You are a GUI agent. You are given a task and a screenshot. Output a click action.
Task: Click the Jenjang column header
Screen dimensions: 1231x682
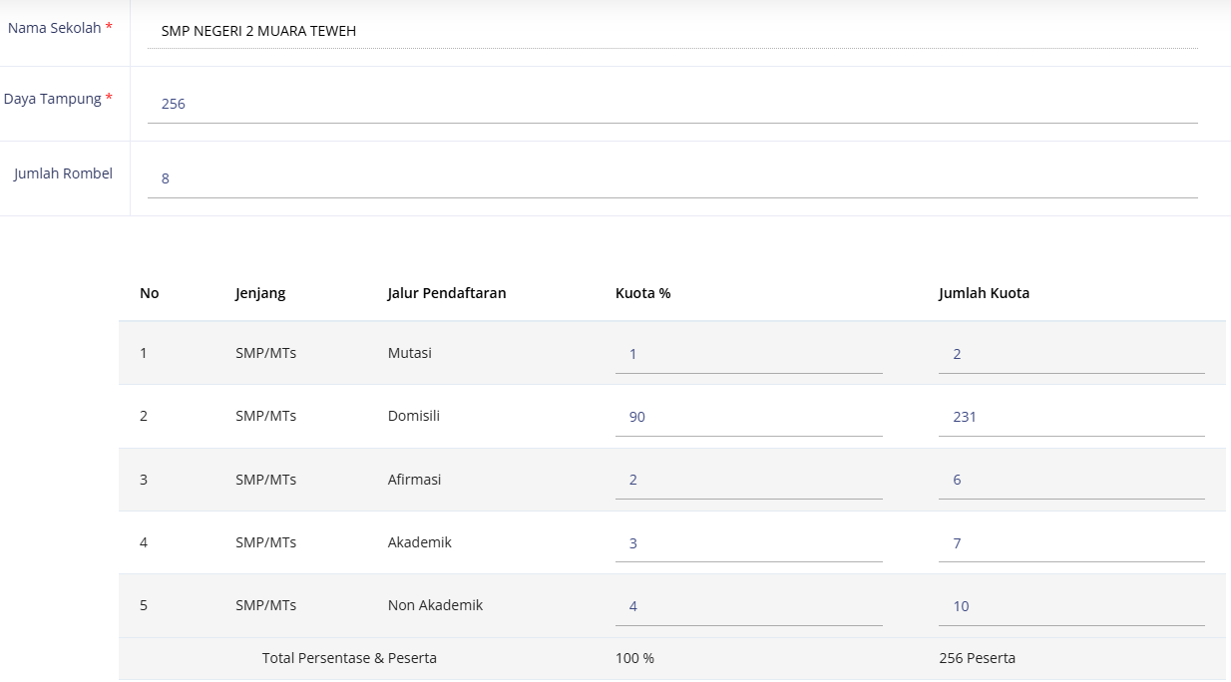pyautogui.click(x=260, y=293)
